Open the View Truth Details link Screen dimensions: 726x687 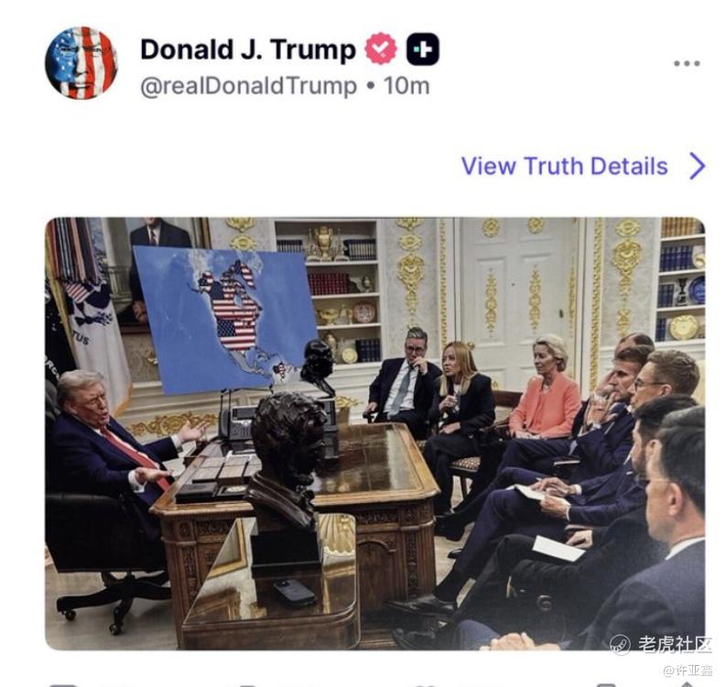point(564,167)
